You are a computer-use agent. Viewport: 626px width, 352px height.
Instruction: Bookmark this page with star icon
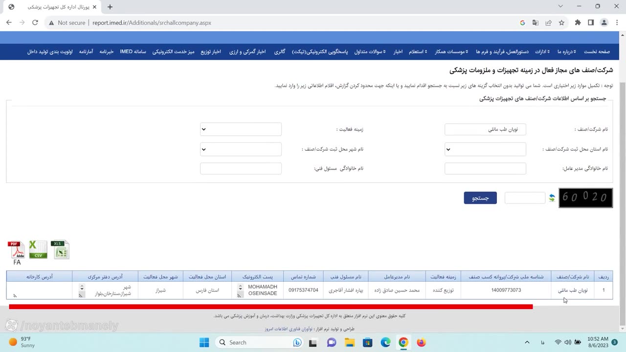point(561,22)
